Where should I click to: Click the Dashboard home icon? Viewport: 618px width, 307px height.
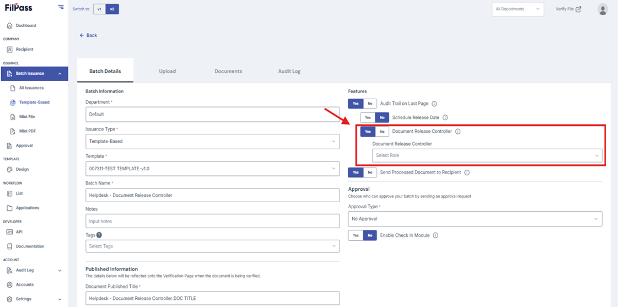point(10,25)
